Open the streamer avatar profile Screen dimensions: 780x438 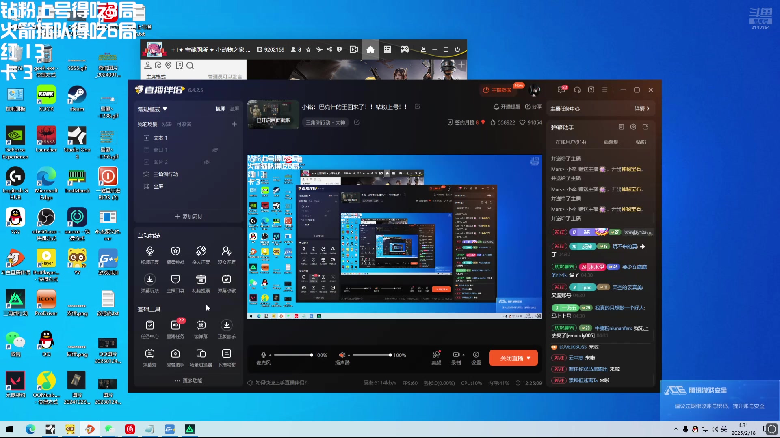[535, 90]
